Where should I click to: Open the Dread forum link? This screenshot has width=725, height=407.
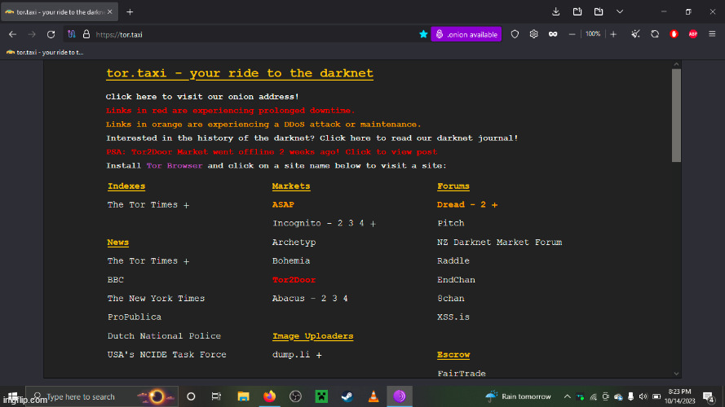coord(451,205)
